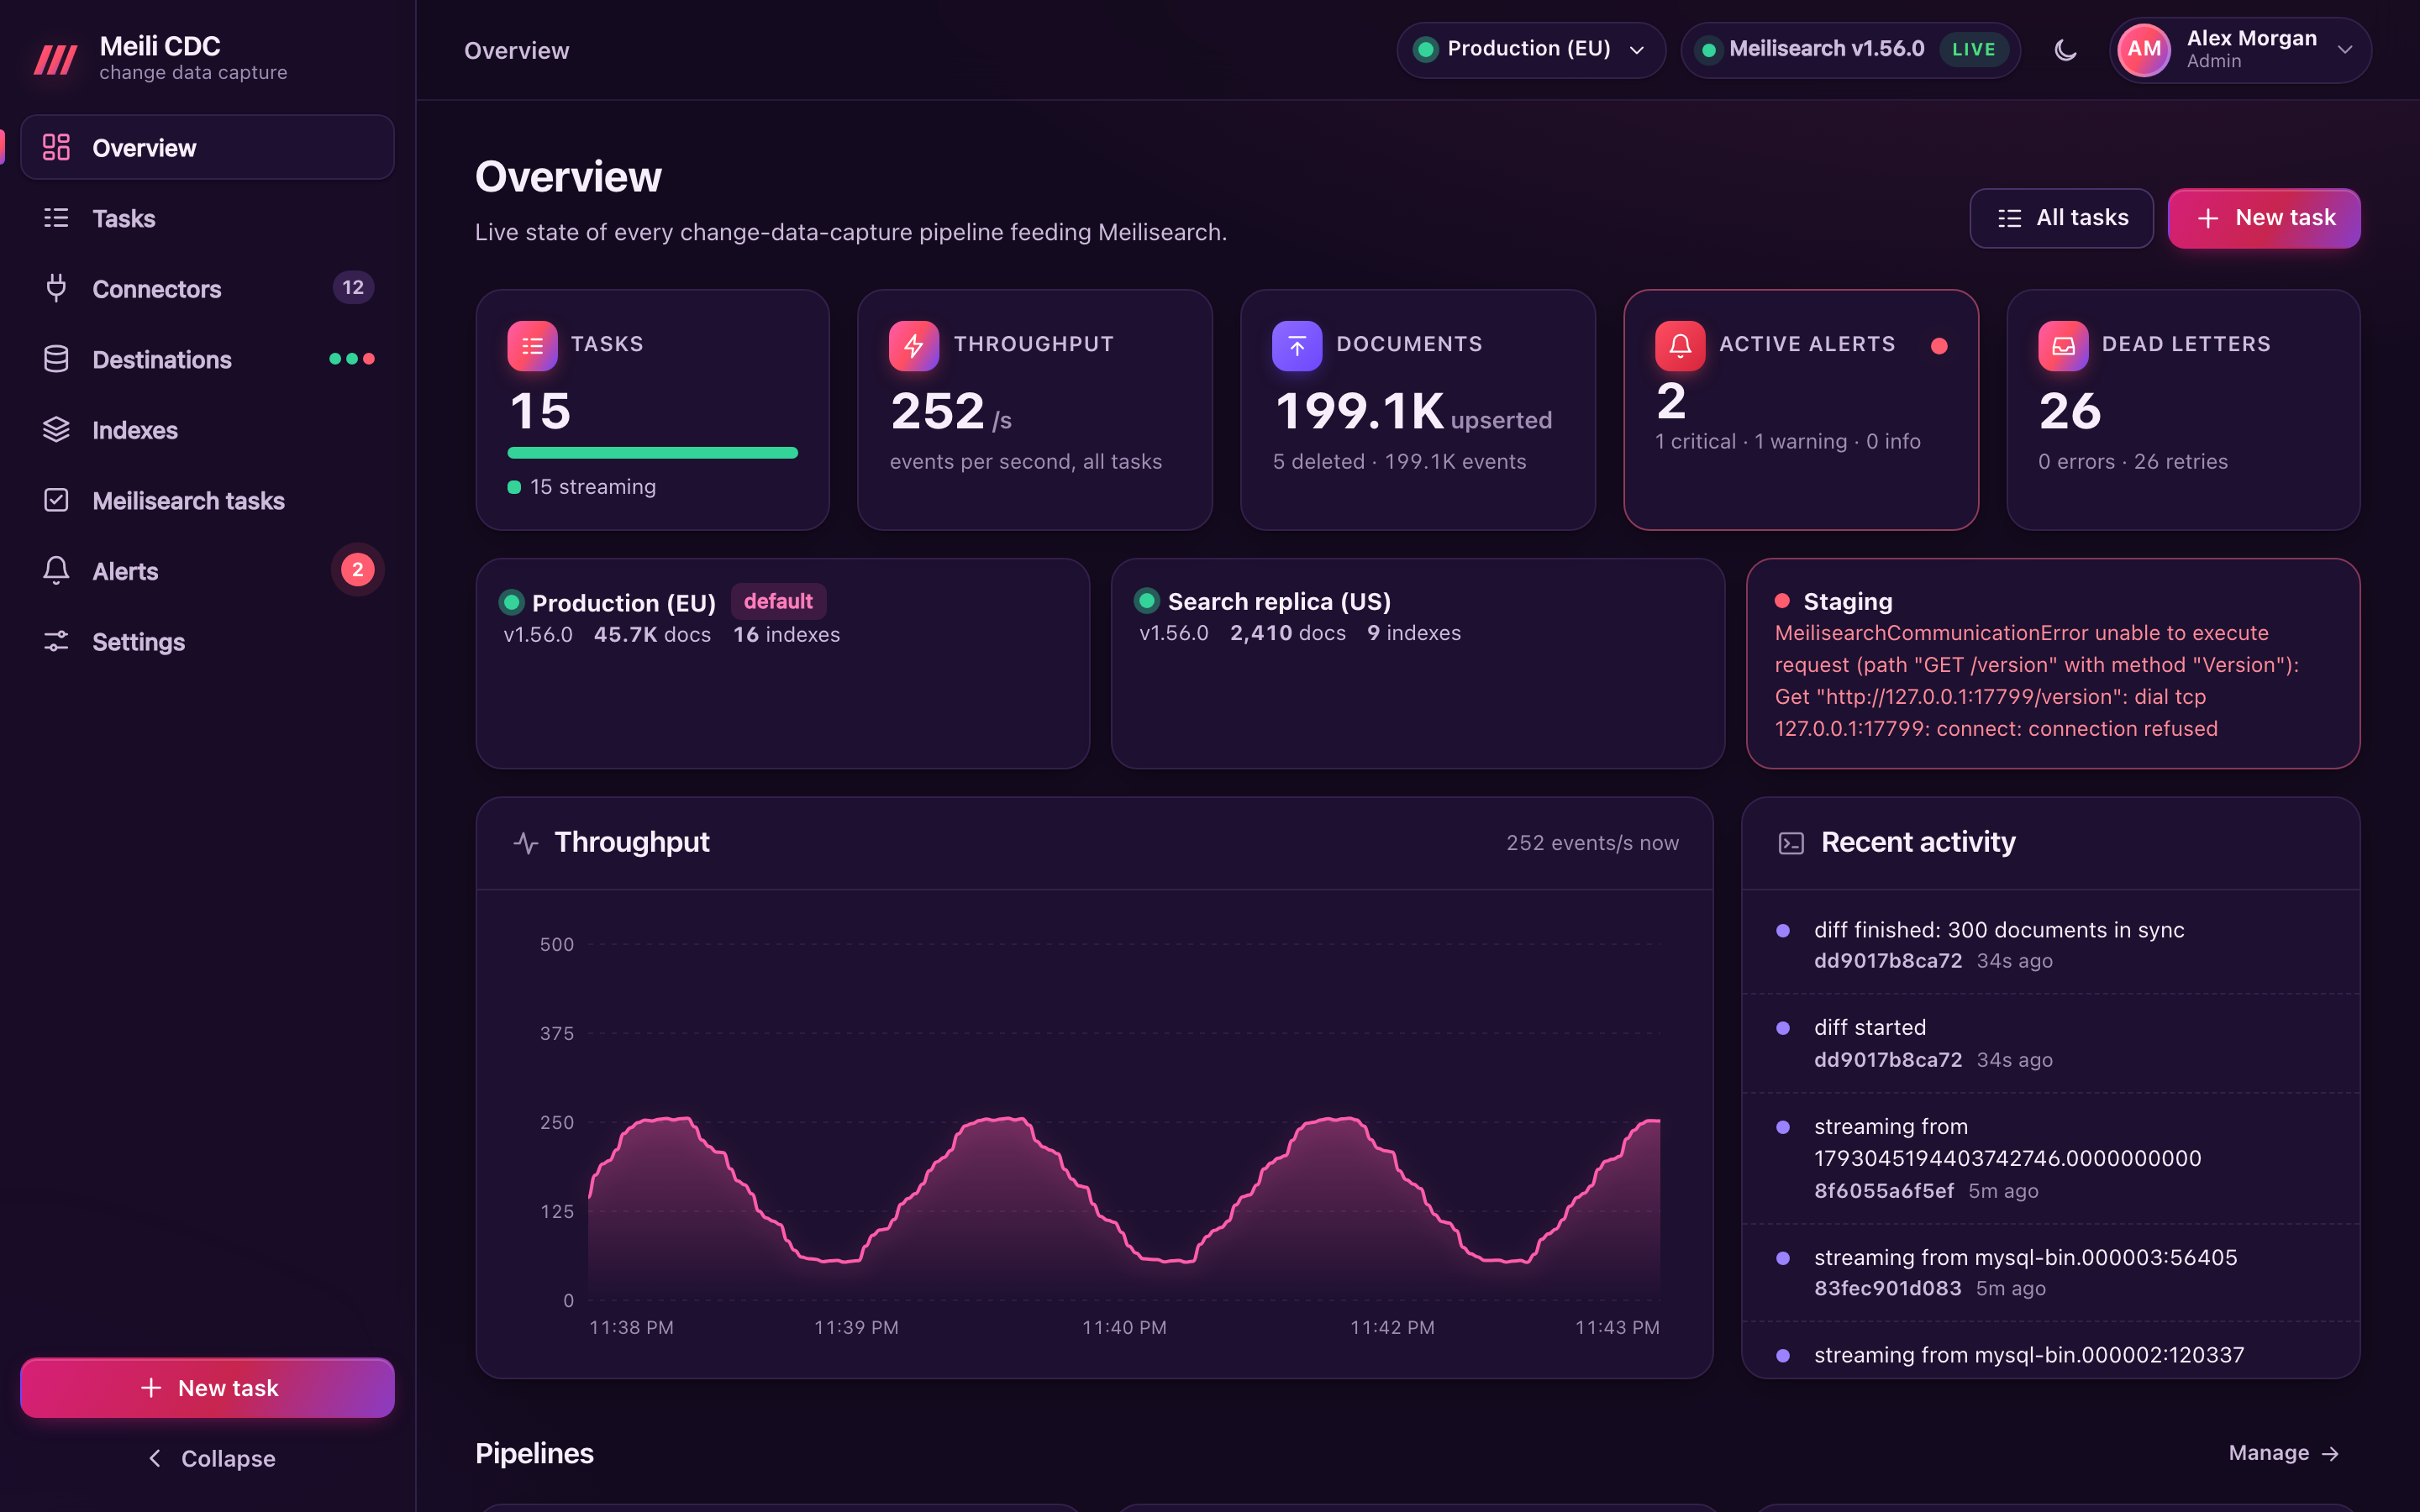The height and width of the screenshot is (1512, 2420).
Task: Click the Indexes layers icon
Action: (x=56, y=430)
